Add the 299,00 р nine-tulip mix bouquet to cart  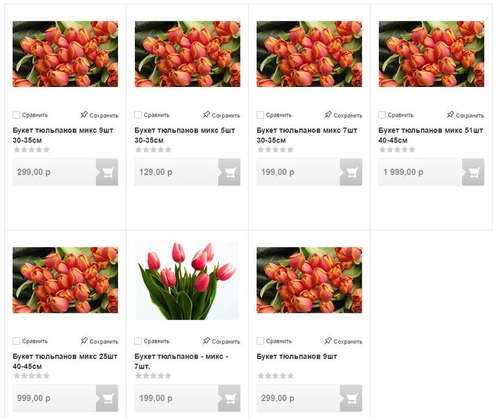click(107, 172)
